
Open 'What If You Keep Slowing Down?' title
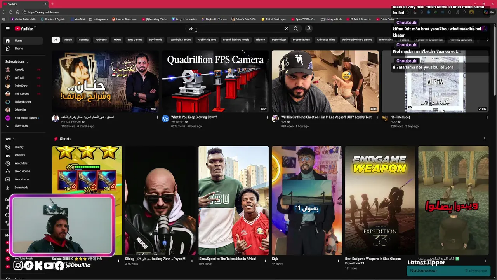[194, 117]
